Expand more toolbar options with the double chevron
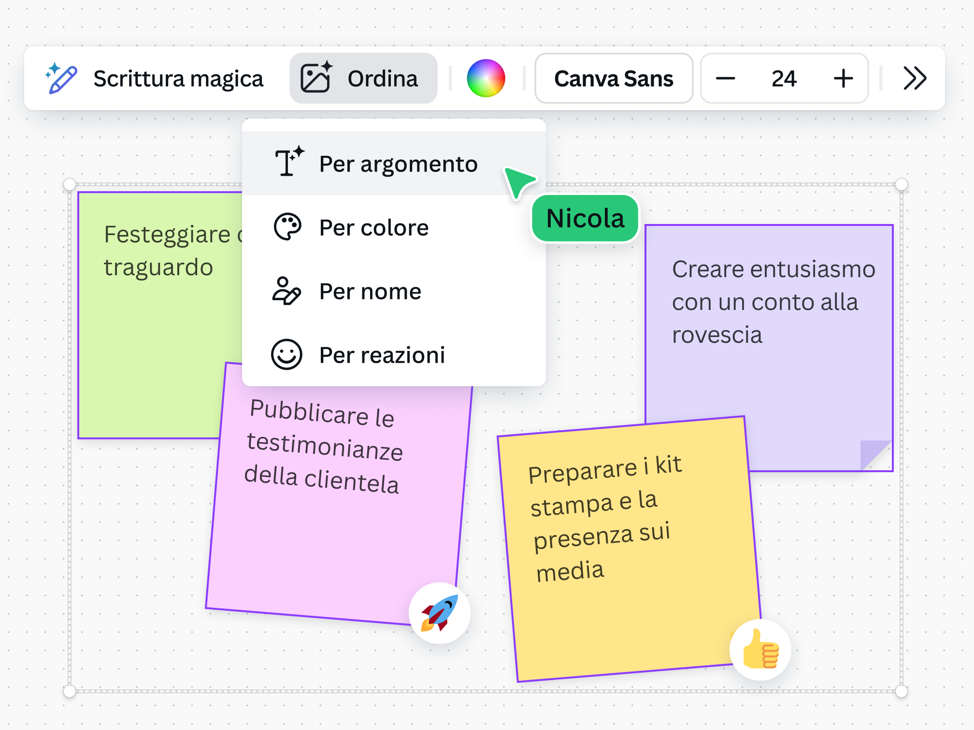974x730 pixels. pos(915,78)
